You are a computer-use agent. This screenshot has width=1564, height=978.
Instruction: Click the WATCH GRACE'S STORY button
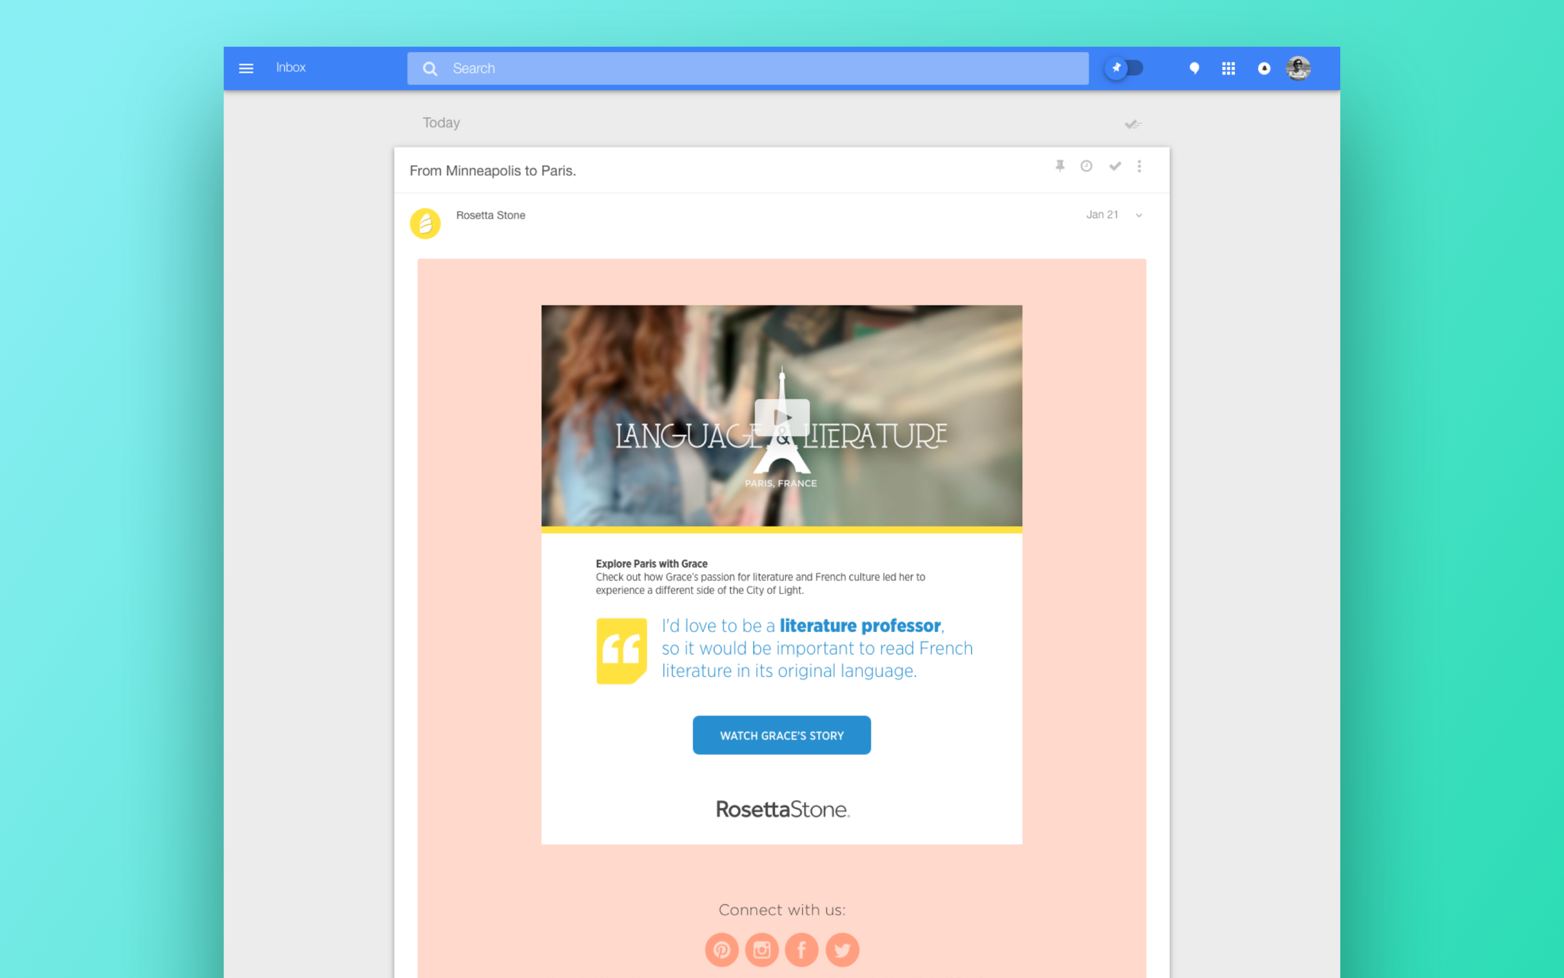coord(781,735)
